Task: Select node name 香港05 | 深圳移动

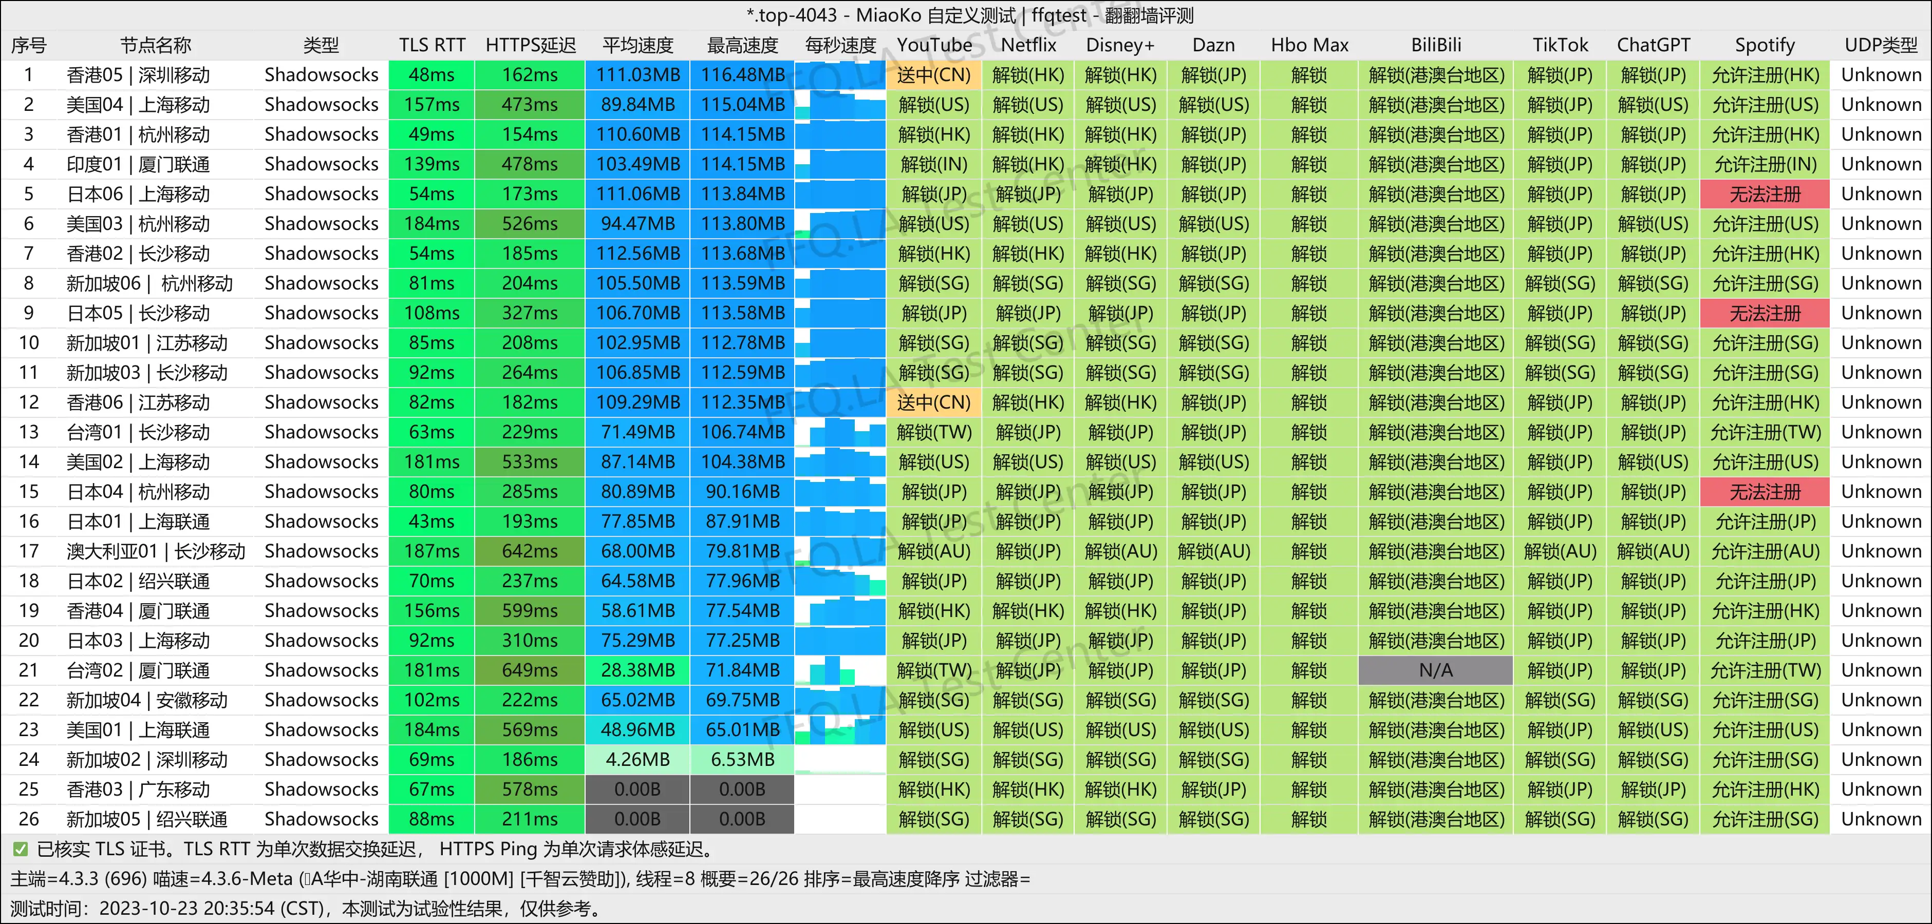Action: tap(138, 75)
